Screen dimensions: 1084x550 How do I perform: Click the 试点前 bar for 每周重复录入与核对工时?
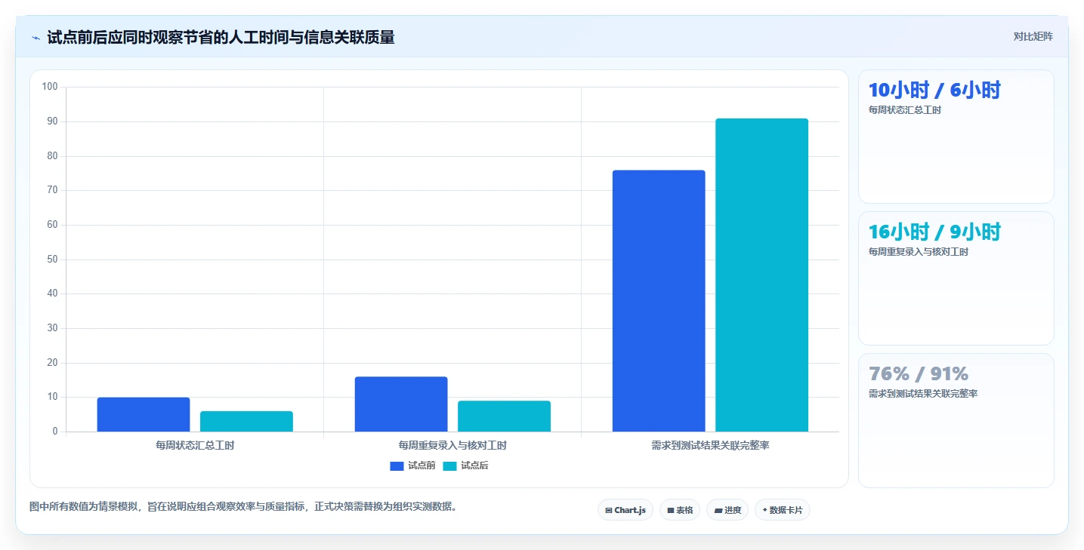coord(401,404)
